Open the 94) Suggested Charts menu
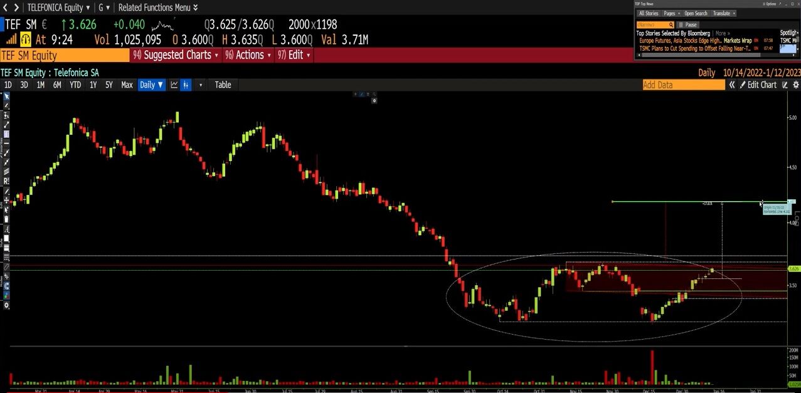 tap(176, 55)
